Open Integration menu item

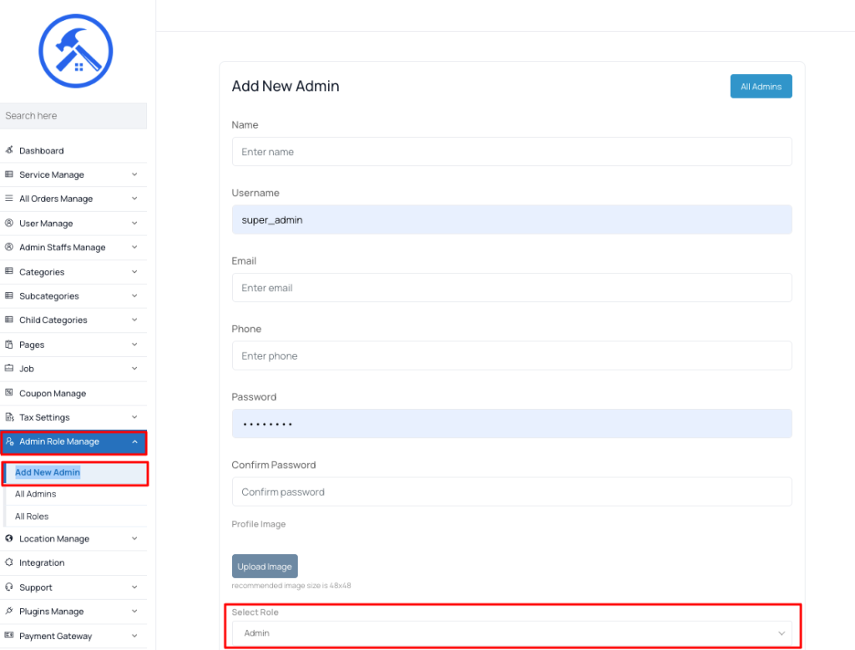[73, 562]
